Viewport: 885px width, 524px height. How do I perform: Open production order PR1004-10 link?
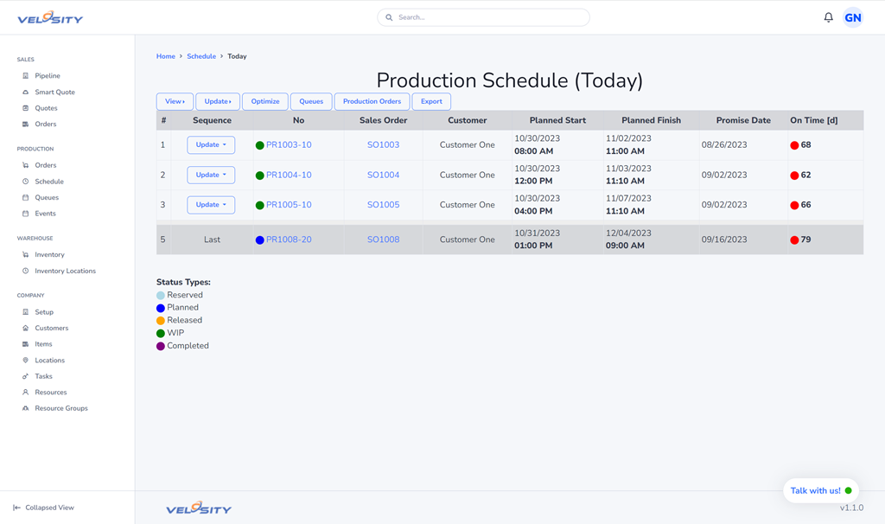289,176
